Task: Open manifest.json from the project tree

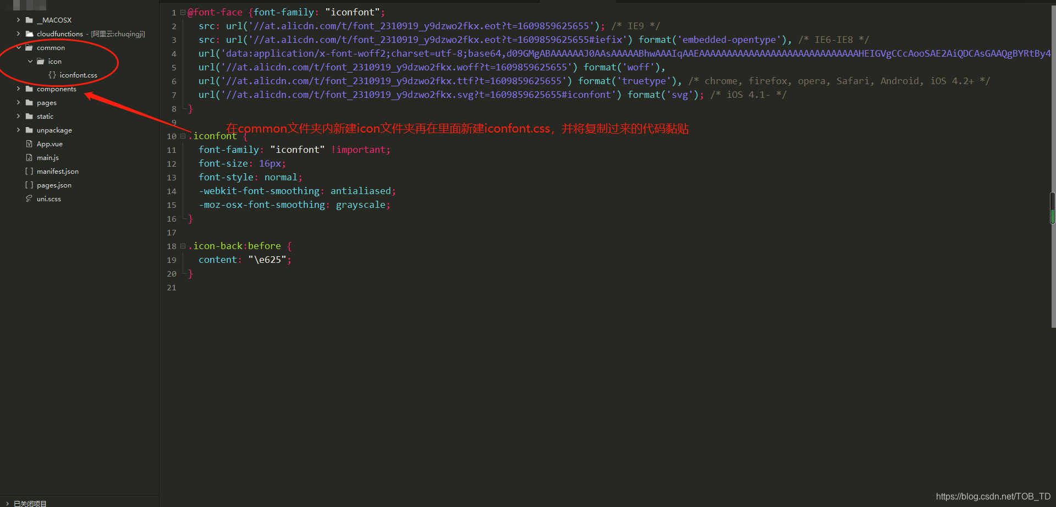Action: 58,172
